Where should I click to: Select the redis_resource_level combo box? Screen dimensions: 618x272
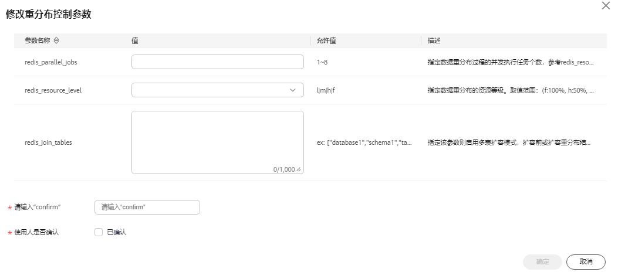[x=218, y=90]
